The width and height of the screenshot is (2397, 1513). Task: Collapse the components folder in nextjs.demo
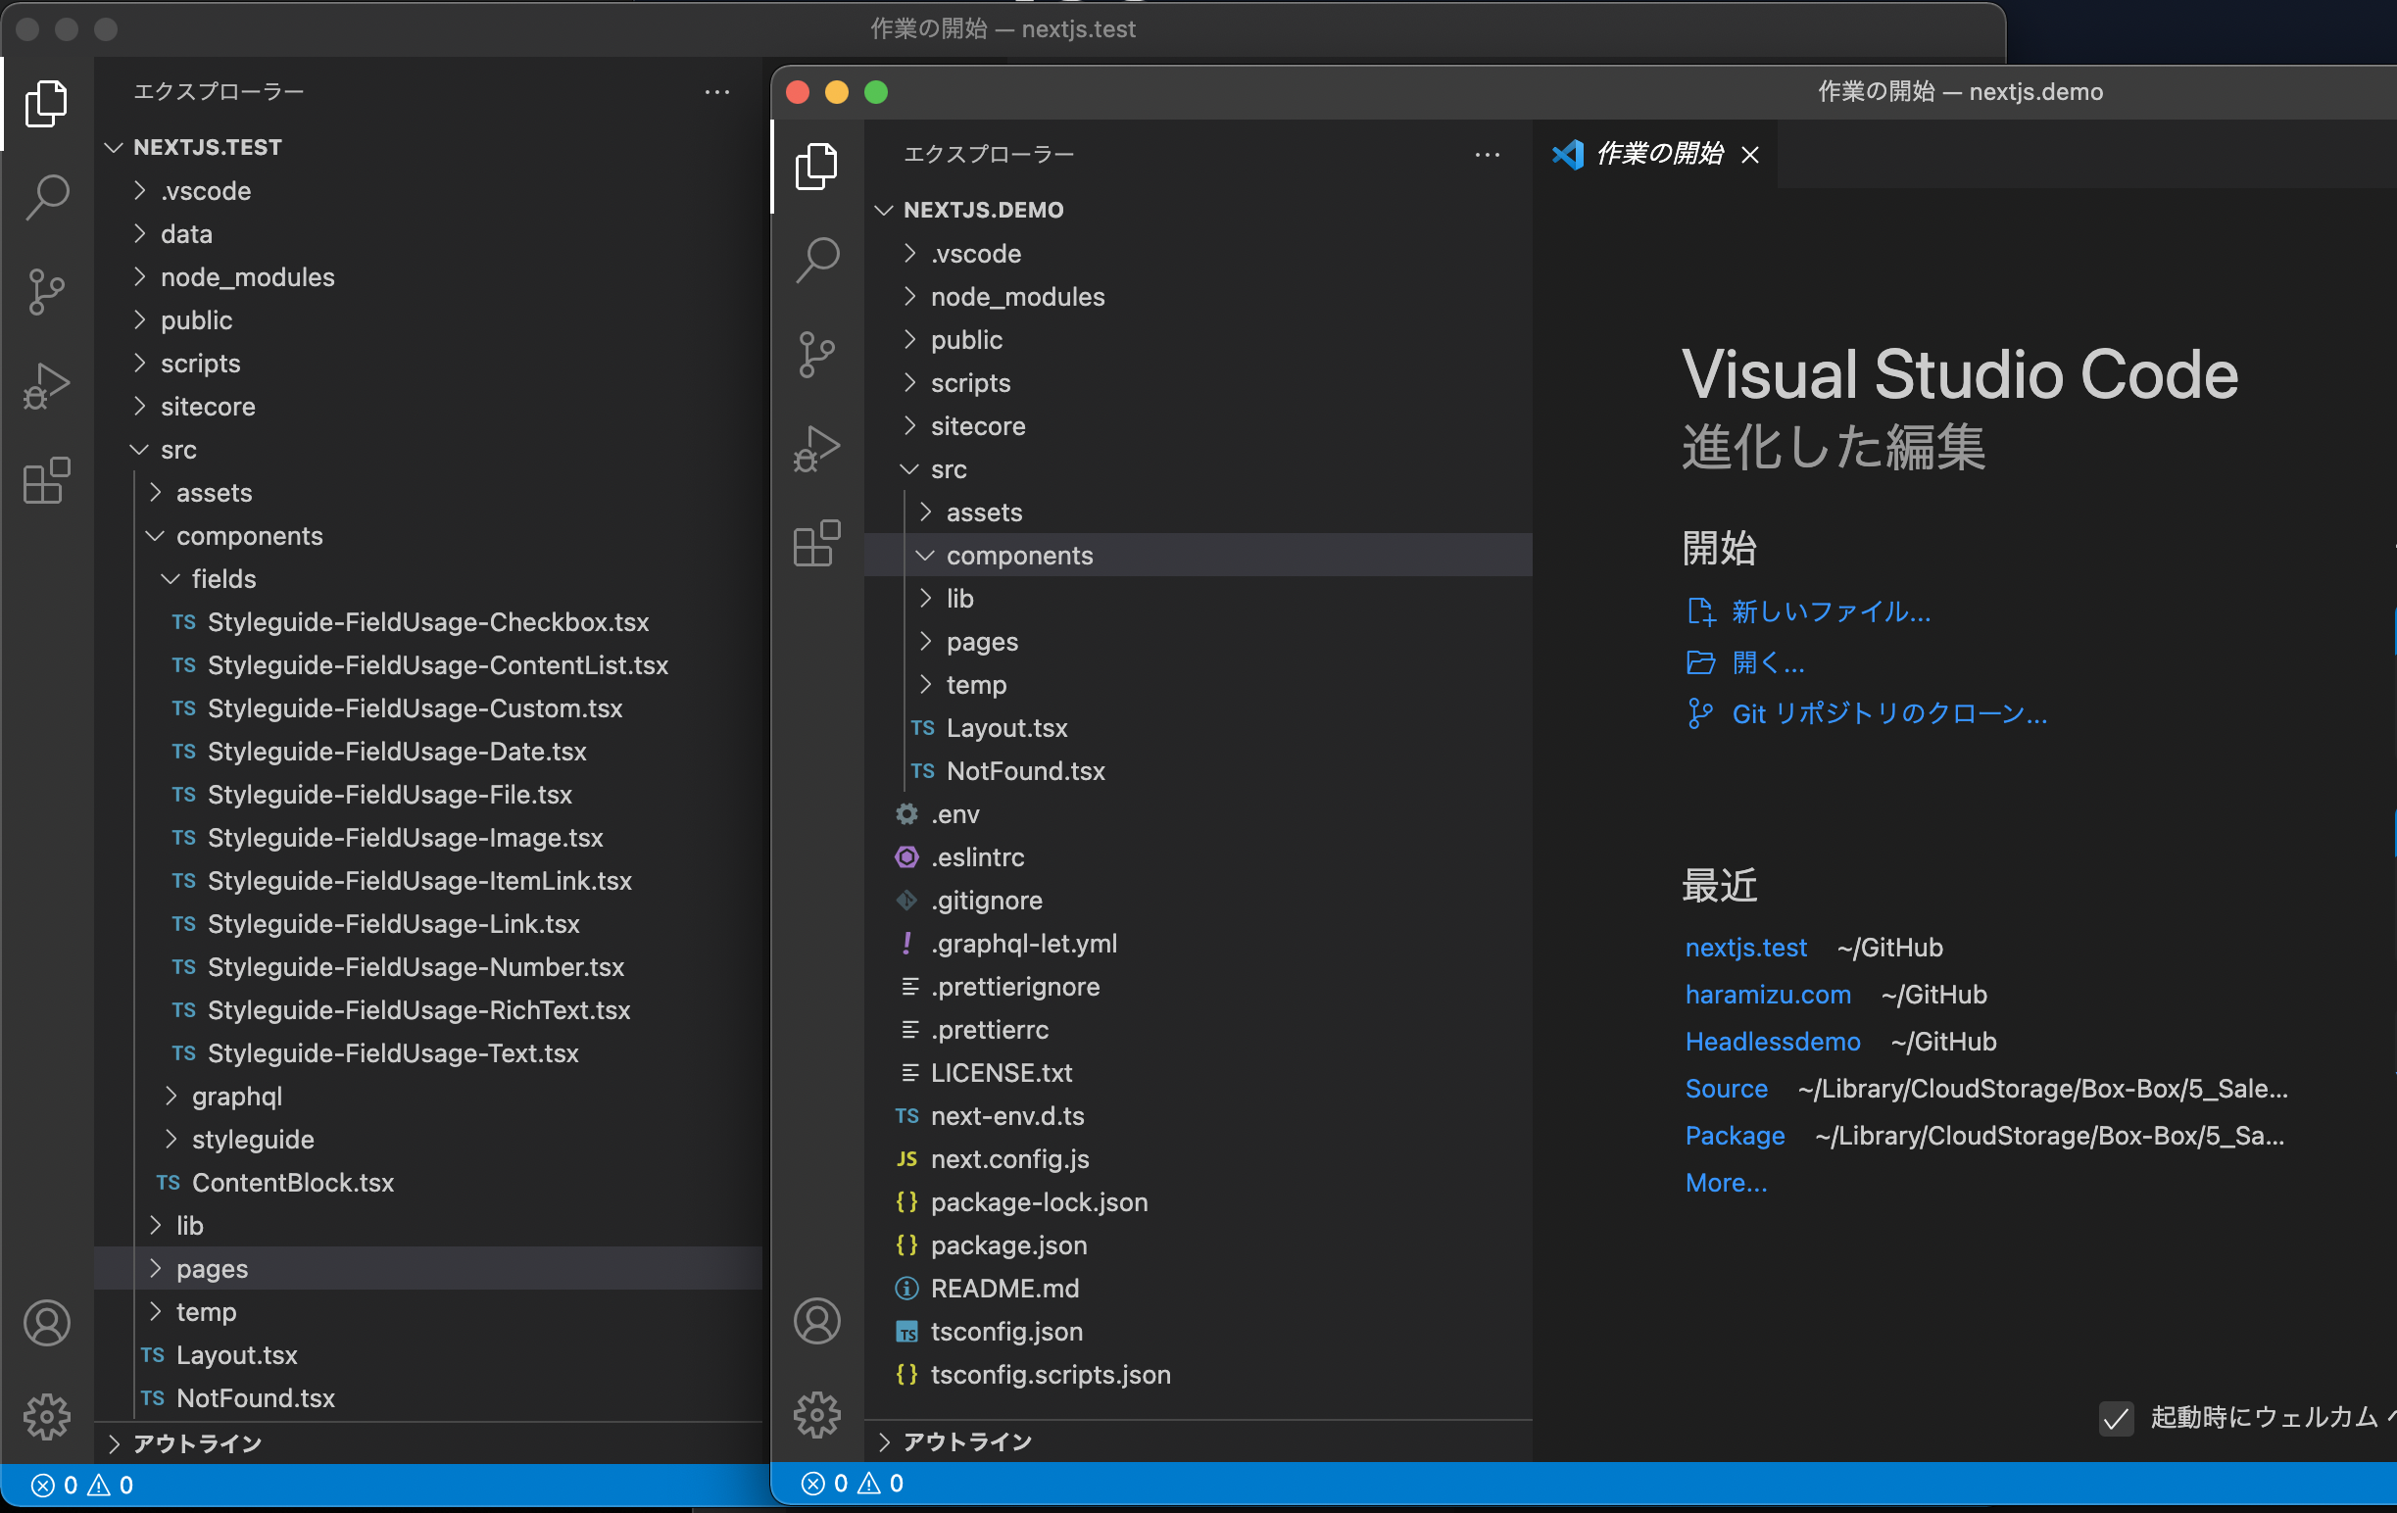[x=1198, y=556]
